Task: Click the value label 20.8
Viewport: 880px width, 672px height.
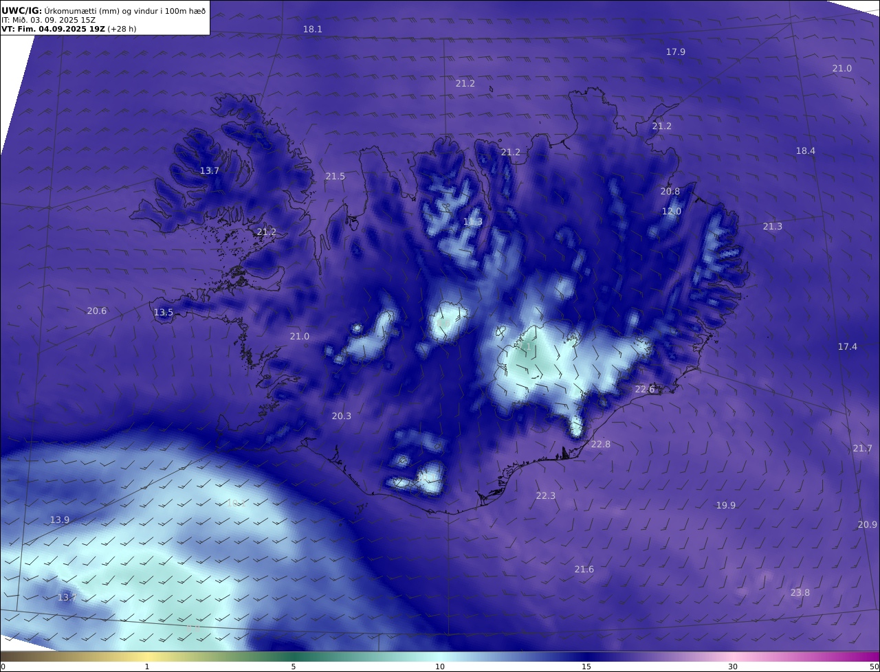Action: (x=670, y=191)
